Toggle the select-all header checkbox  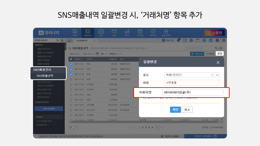pos(71,59)
